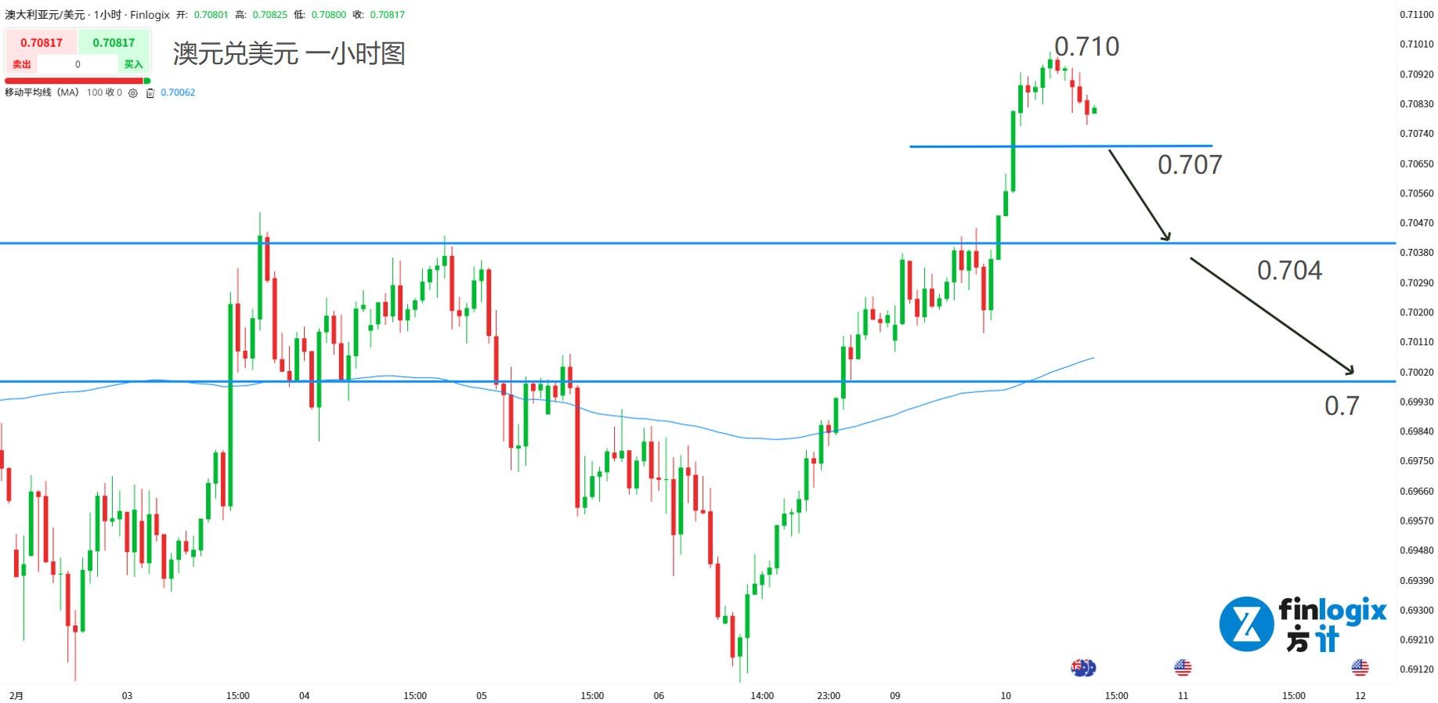
Task: Select the arrow descending from the 0.707 line
Action: click(1139, 195)
